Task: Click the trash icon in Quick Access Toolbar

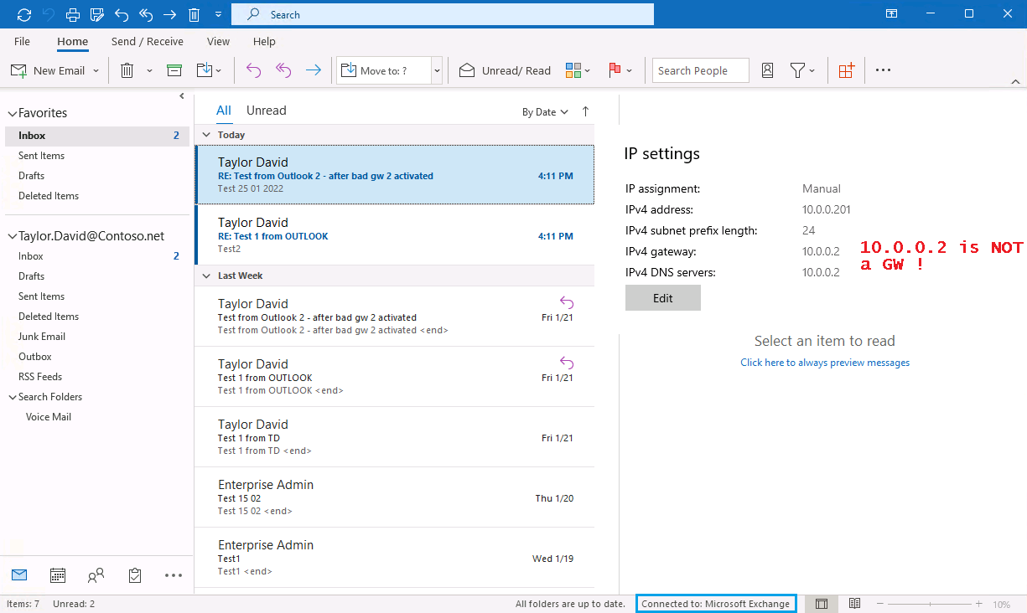Action: tap(195, 14)
